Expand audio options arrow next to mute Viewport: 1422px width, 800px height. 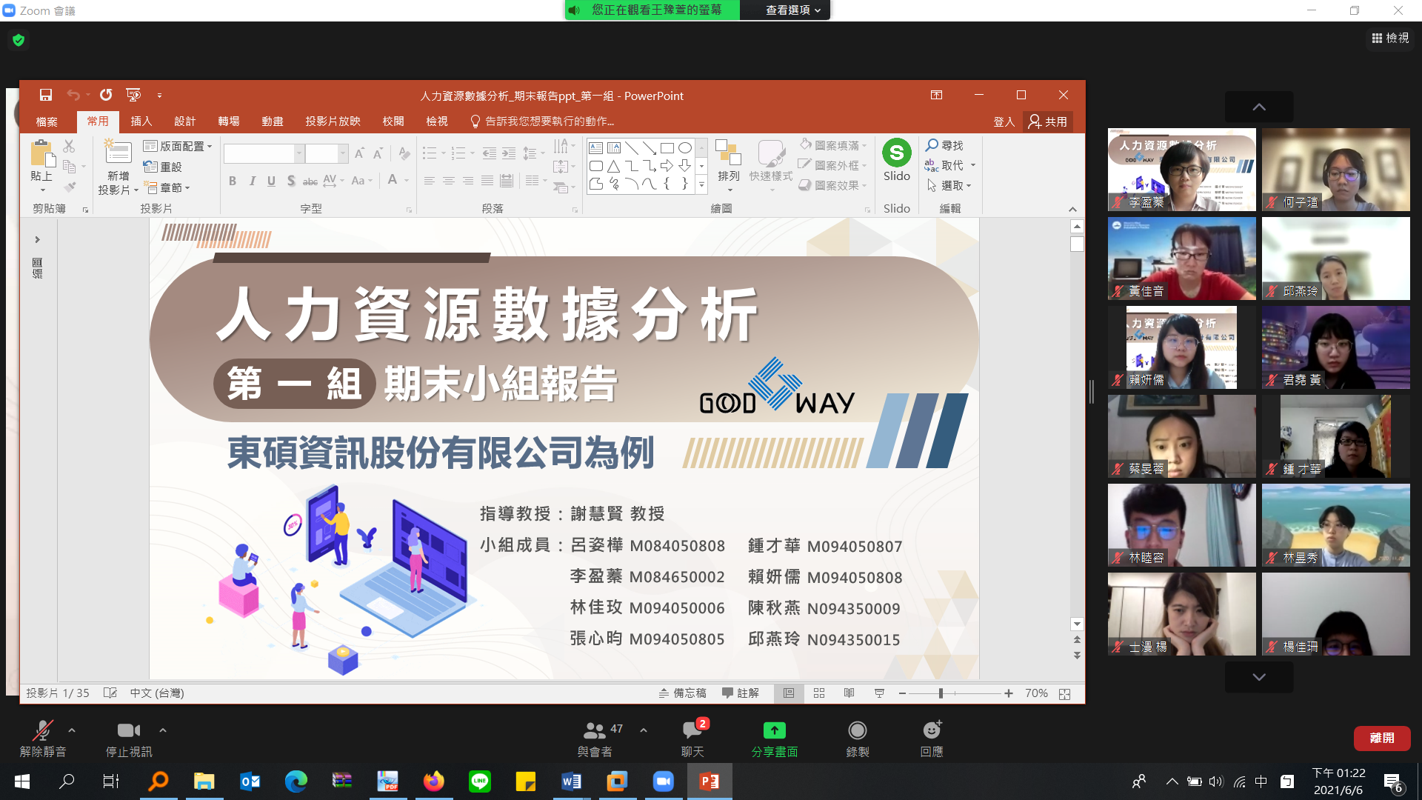point(72,730)
